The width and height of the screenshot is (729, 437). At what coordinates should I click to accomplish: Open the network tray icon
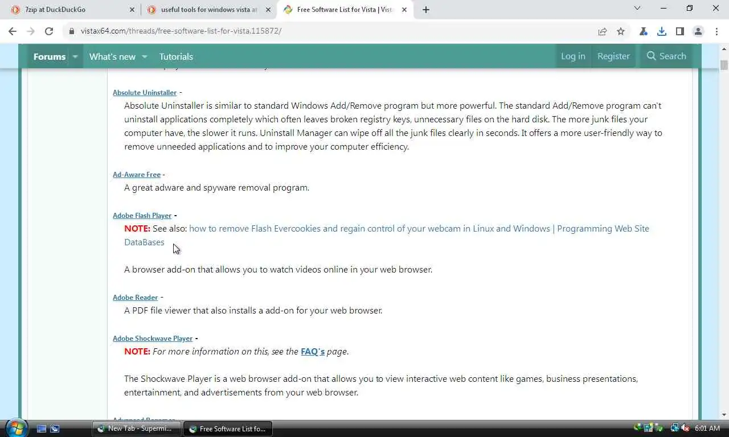tap(674, 428)
